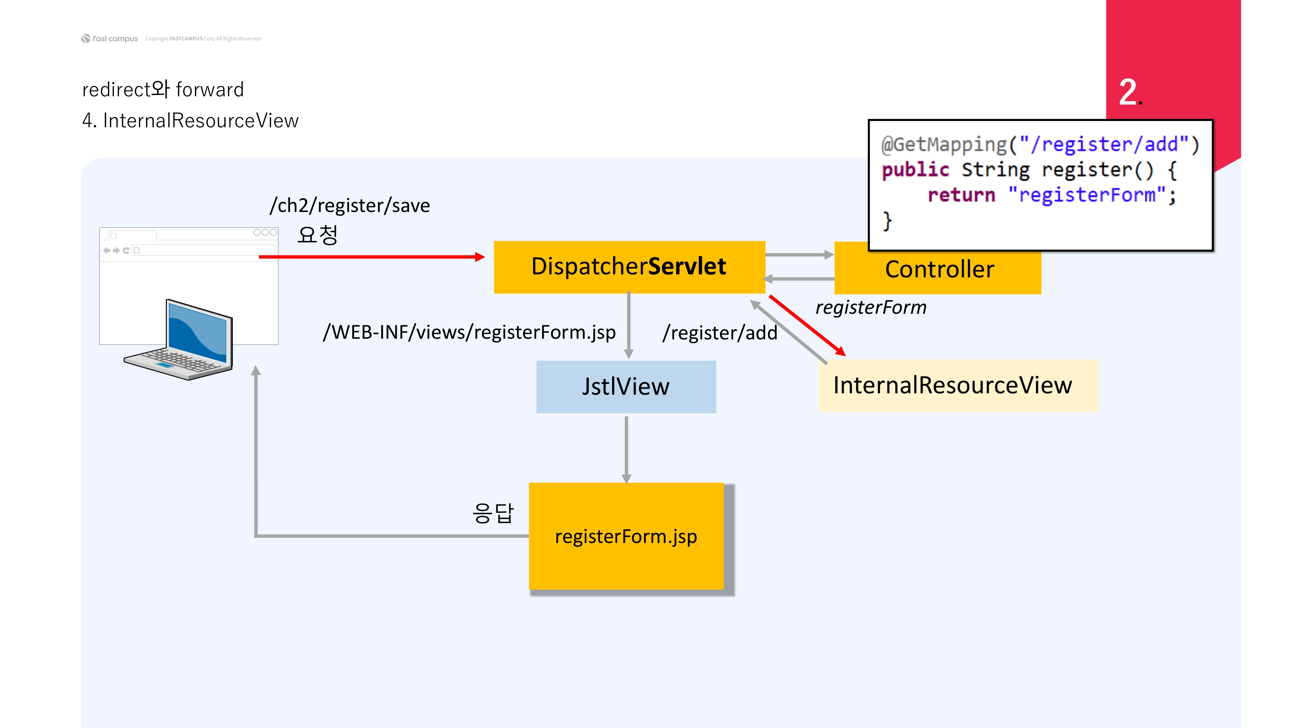Viewport: 1295px width, 728px height.
Task: Click the page icon on browser tab
Action: (114, 235)
